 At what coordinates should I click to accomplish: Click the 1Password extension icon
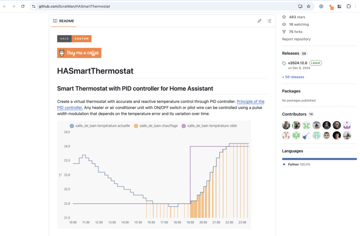click(x=321, y=6)
